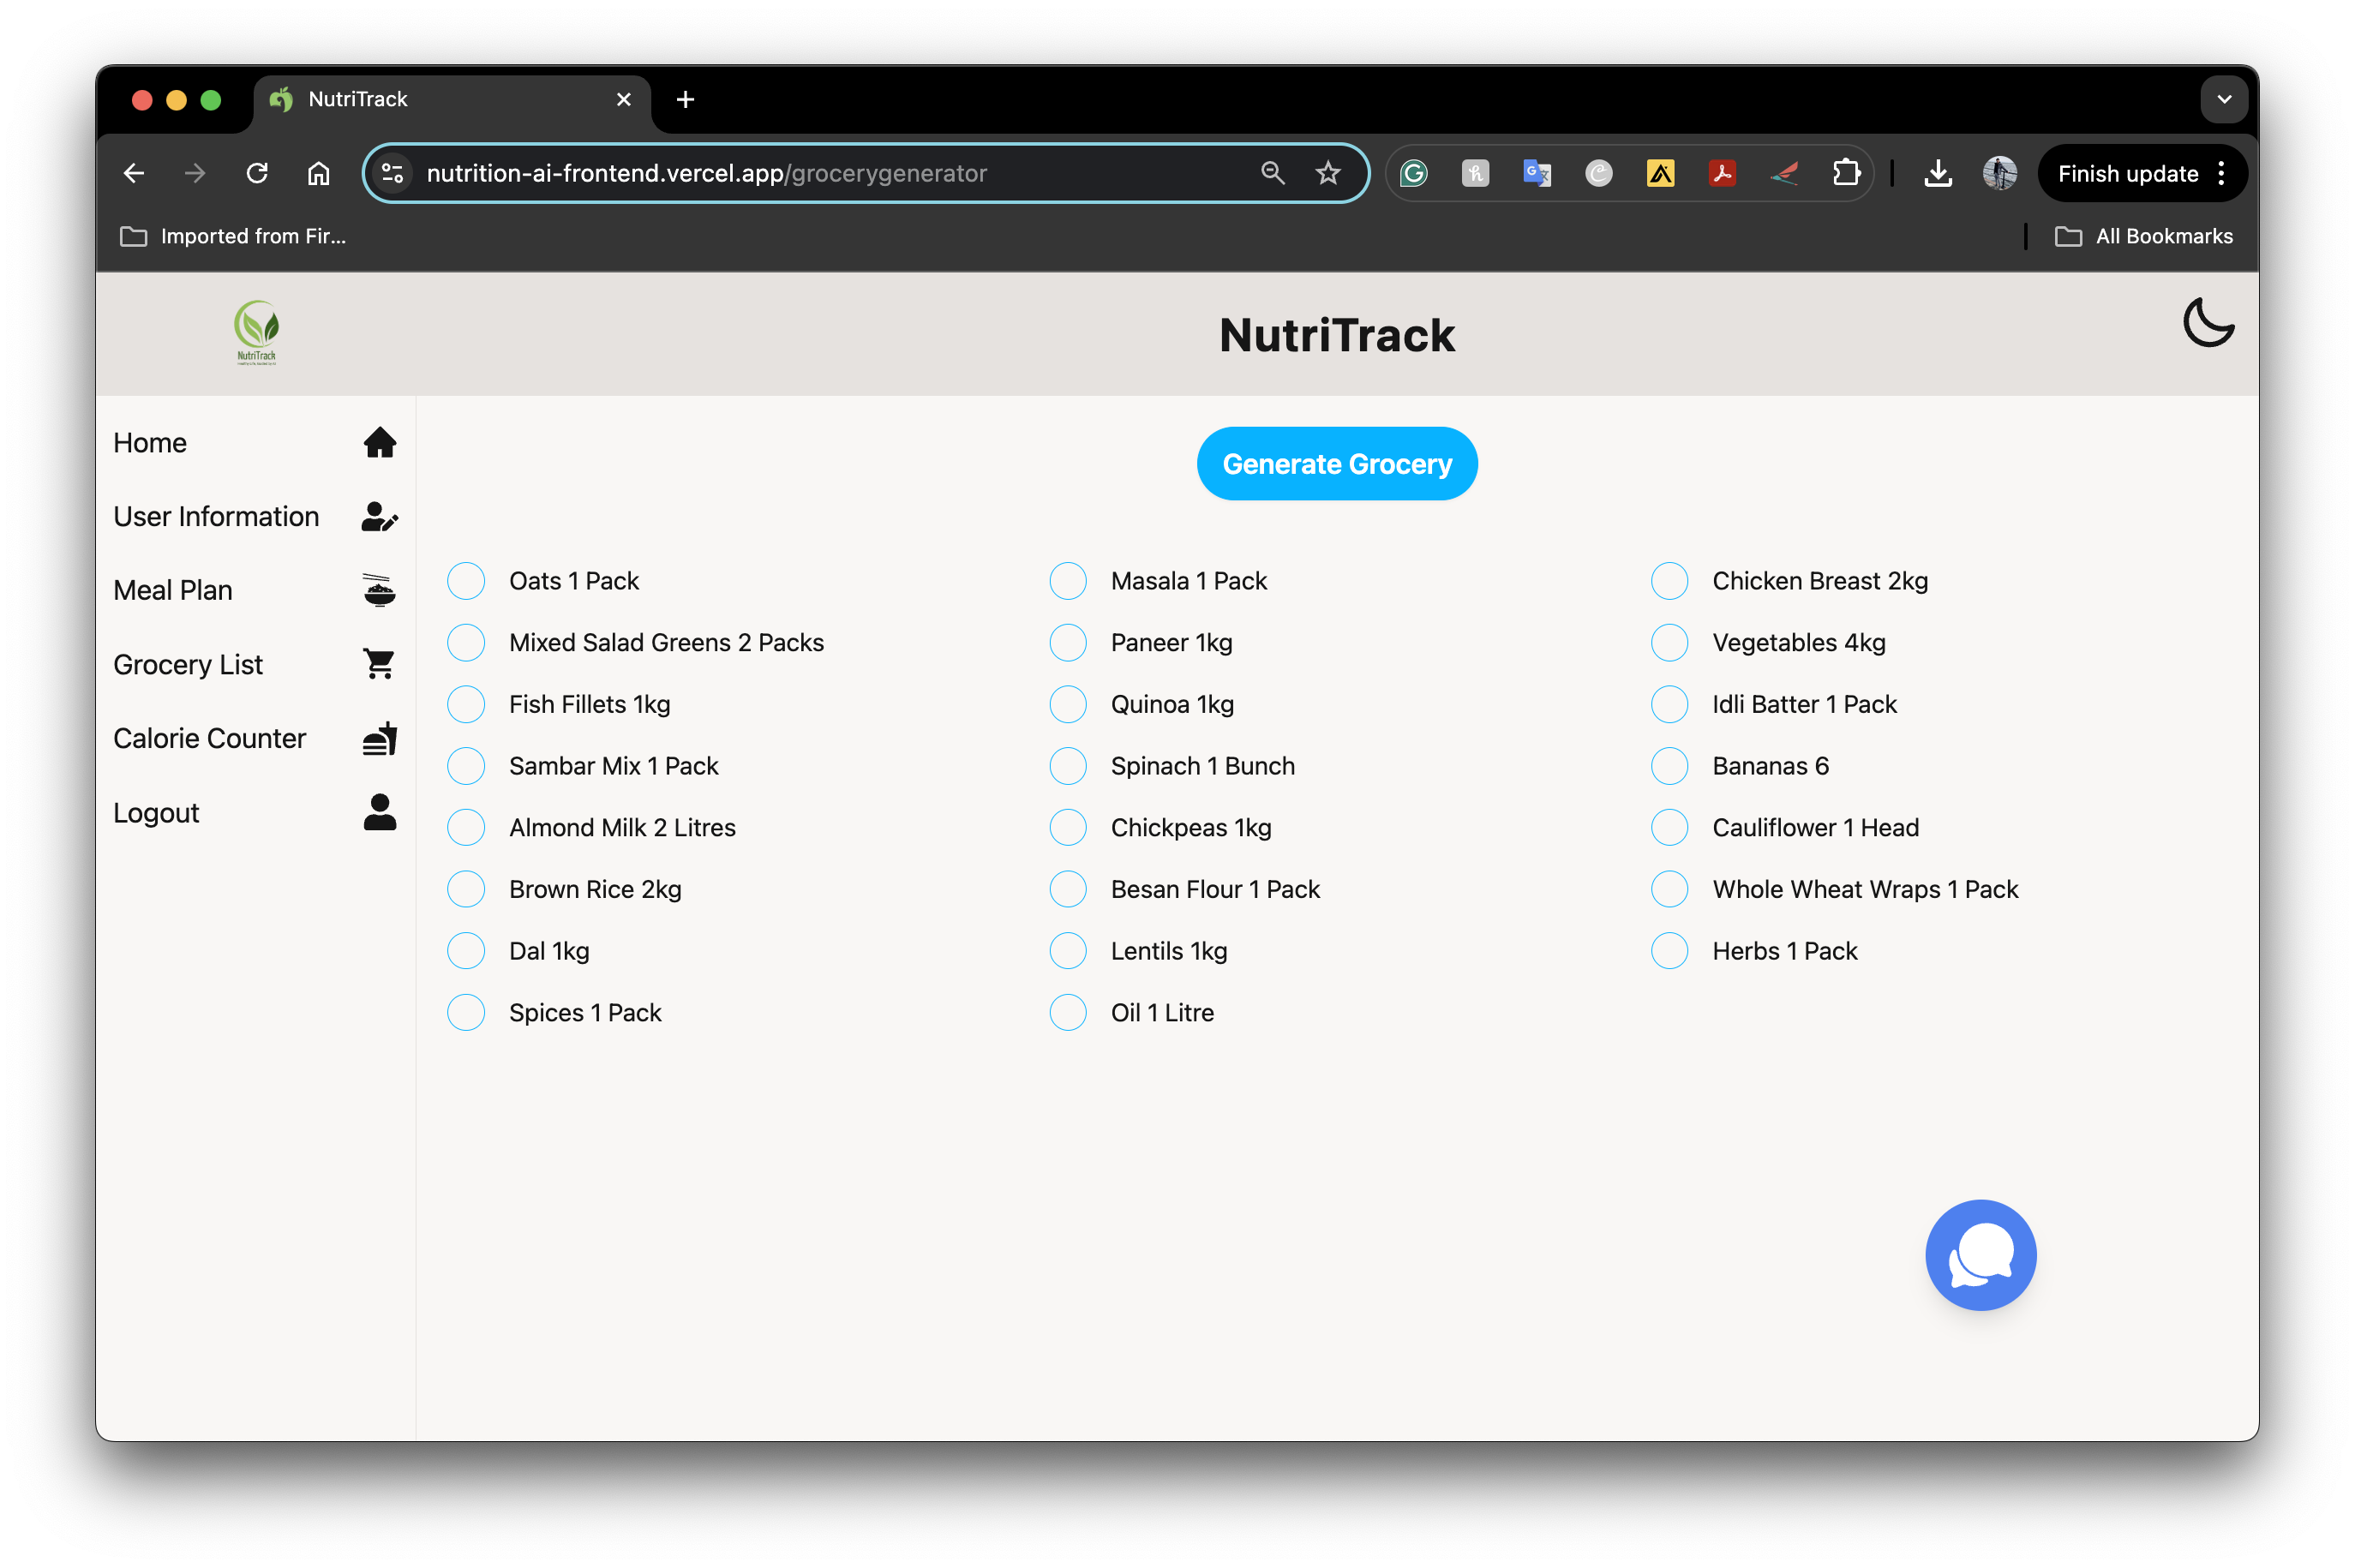Open the chat bubble widget

1980,1254
